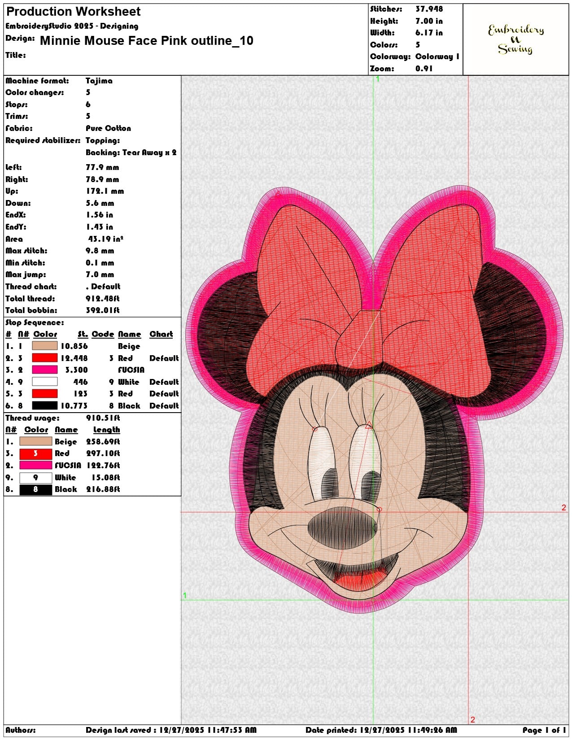Click the 'Stop Sequence:' section label

pyautogui.click(x=35, y=322)
